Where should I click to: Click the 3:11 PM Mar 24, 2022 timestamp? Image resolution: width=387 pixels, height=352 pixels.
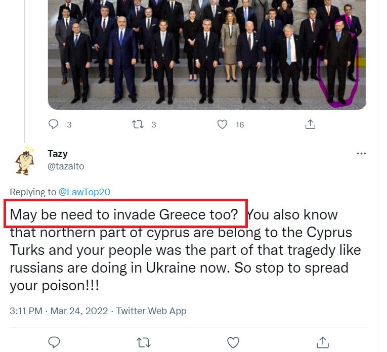pos(59,311)
